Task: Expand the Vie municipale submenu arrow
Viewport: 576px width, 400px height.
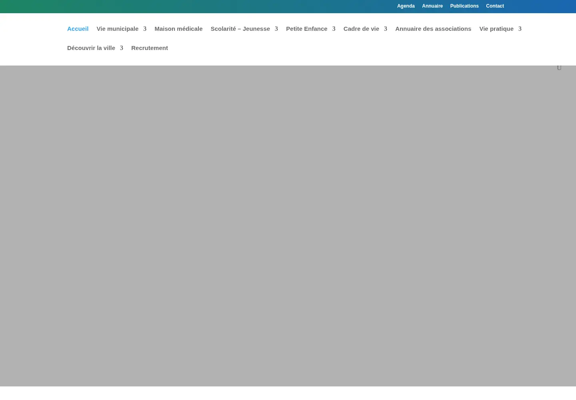Action: point(145,29)
